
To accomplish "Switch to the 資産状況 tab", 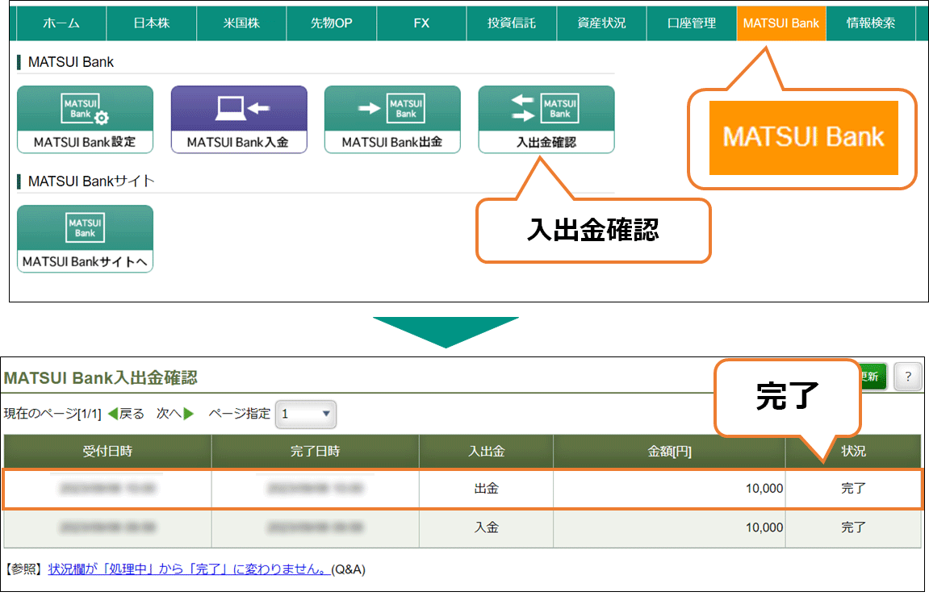I will [x=602, y=23].
